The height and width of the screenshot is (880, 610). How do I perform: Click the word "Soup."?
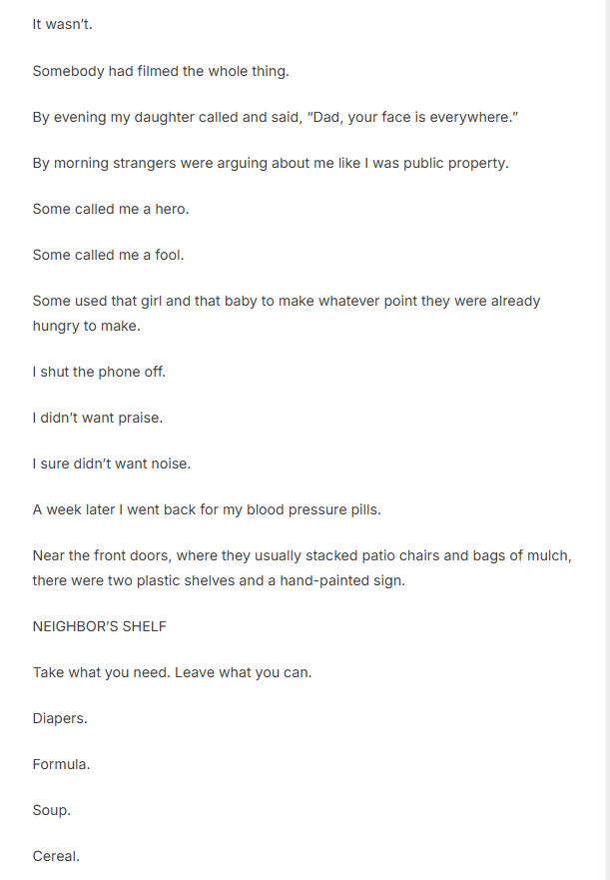click(x=51, y=810)
